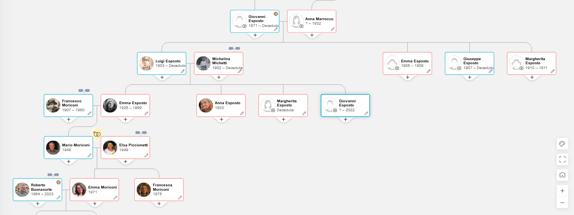Toggle the link connector above Francesco Moriconi
Screen dimensions: 574x215
coord(84,90)
